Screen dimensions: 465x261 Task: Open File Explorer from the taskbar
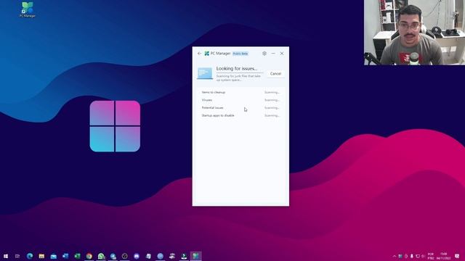tap(41, 256)
